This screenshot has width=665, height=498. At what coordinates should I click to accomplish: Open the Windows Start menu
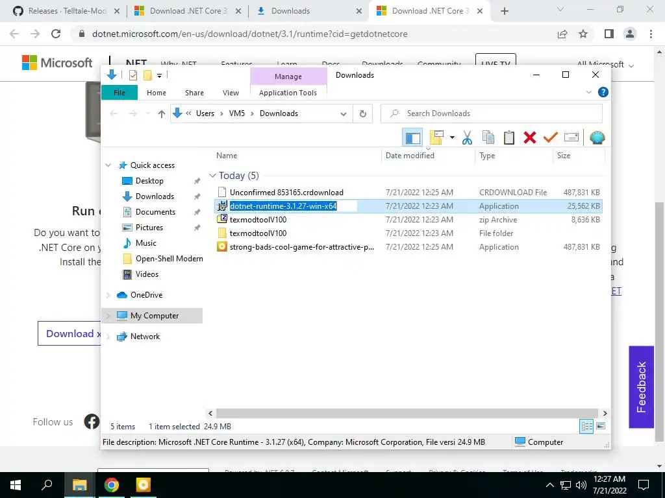pos(16,485)
